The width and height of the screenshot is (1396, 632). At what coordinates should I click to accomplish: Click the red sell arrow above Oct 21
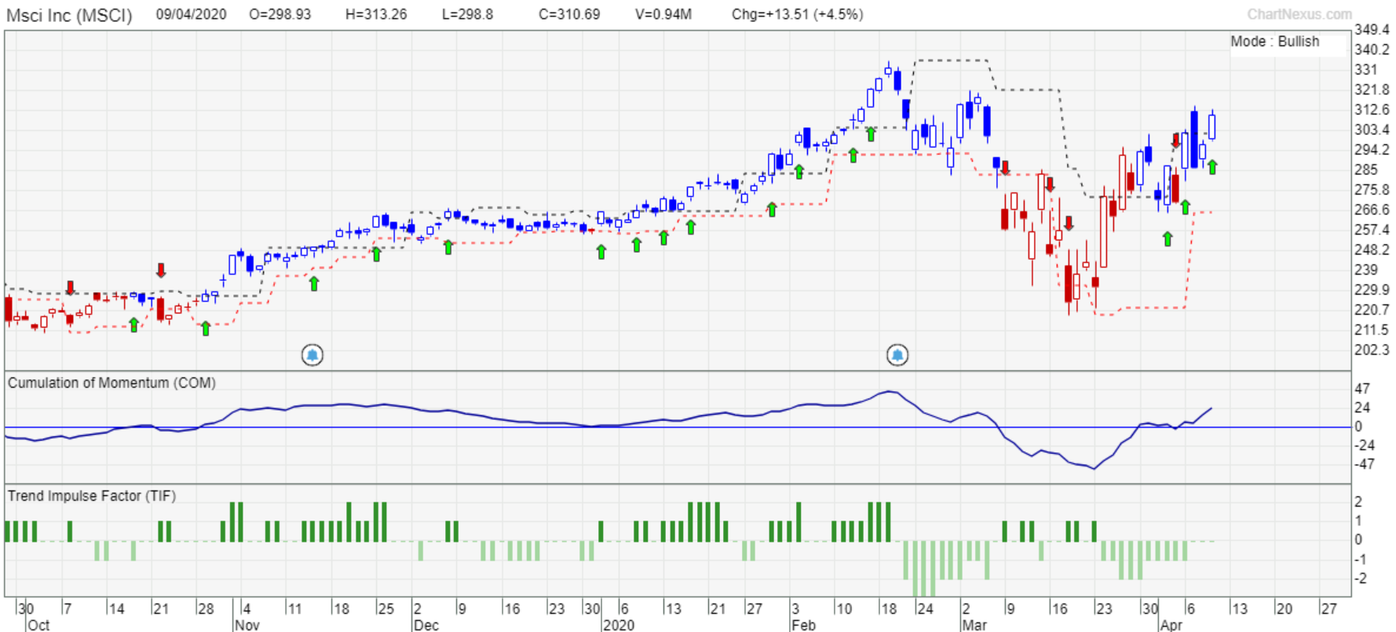[x=161, y=271]
